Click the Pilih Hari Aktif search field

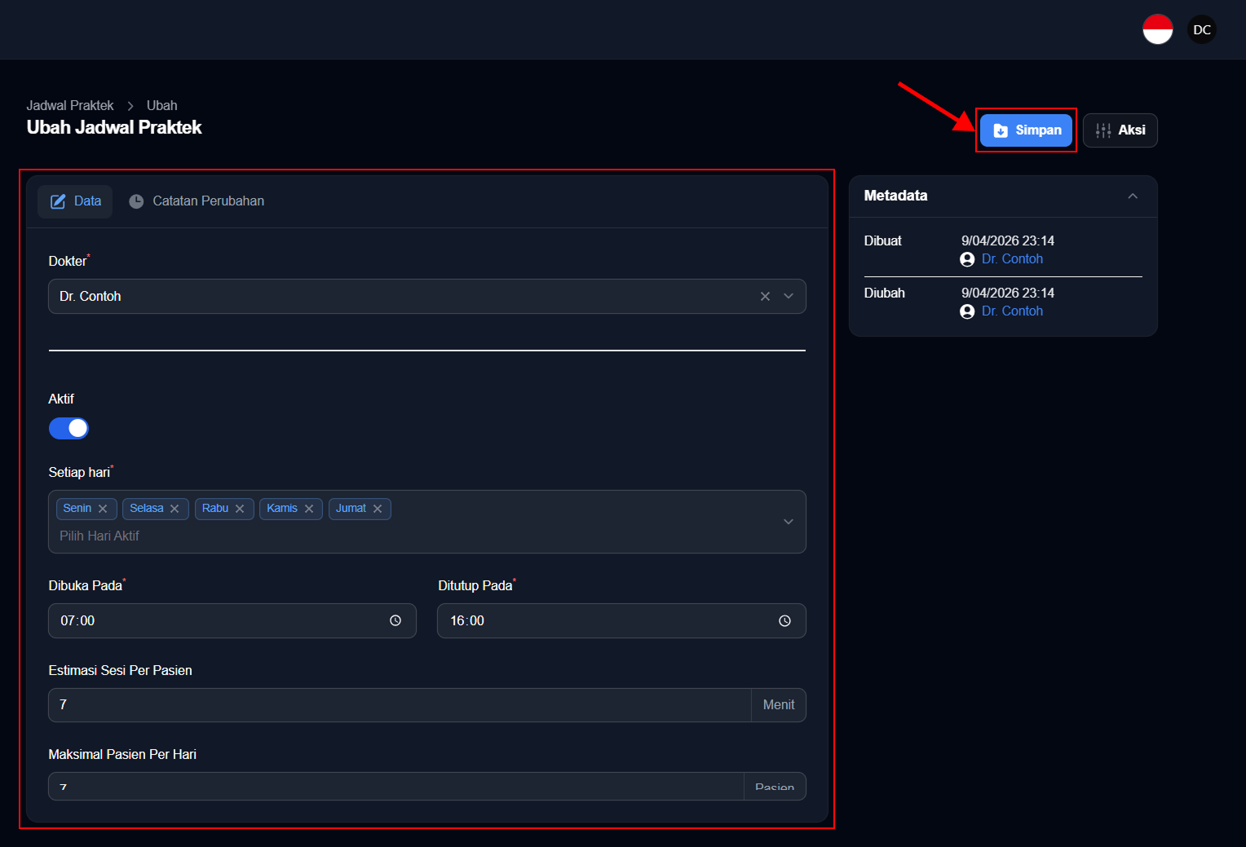[99, 536]
